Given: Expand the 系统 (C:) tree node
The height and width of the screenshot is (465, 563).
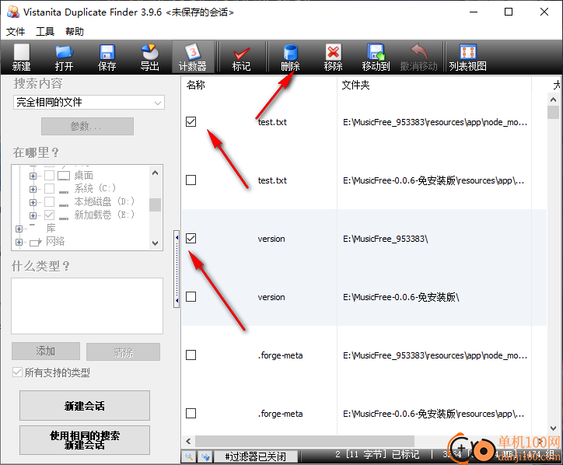Looking at the screenshot, I should click(x=33, y=189).
